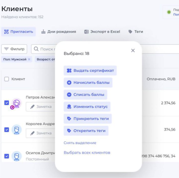179x178 pixels.
Task: Click the Оплачено, RUB column header
Action: coord(161,79)
